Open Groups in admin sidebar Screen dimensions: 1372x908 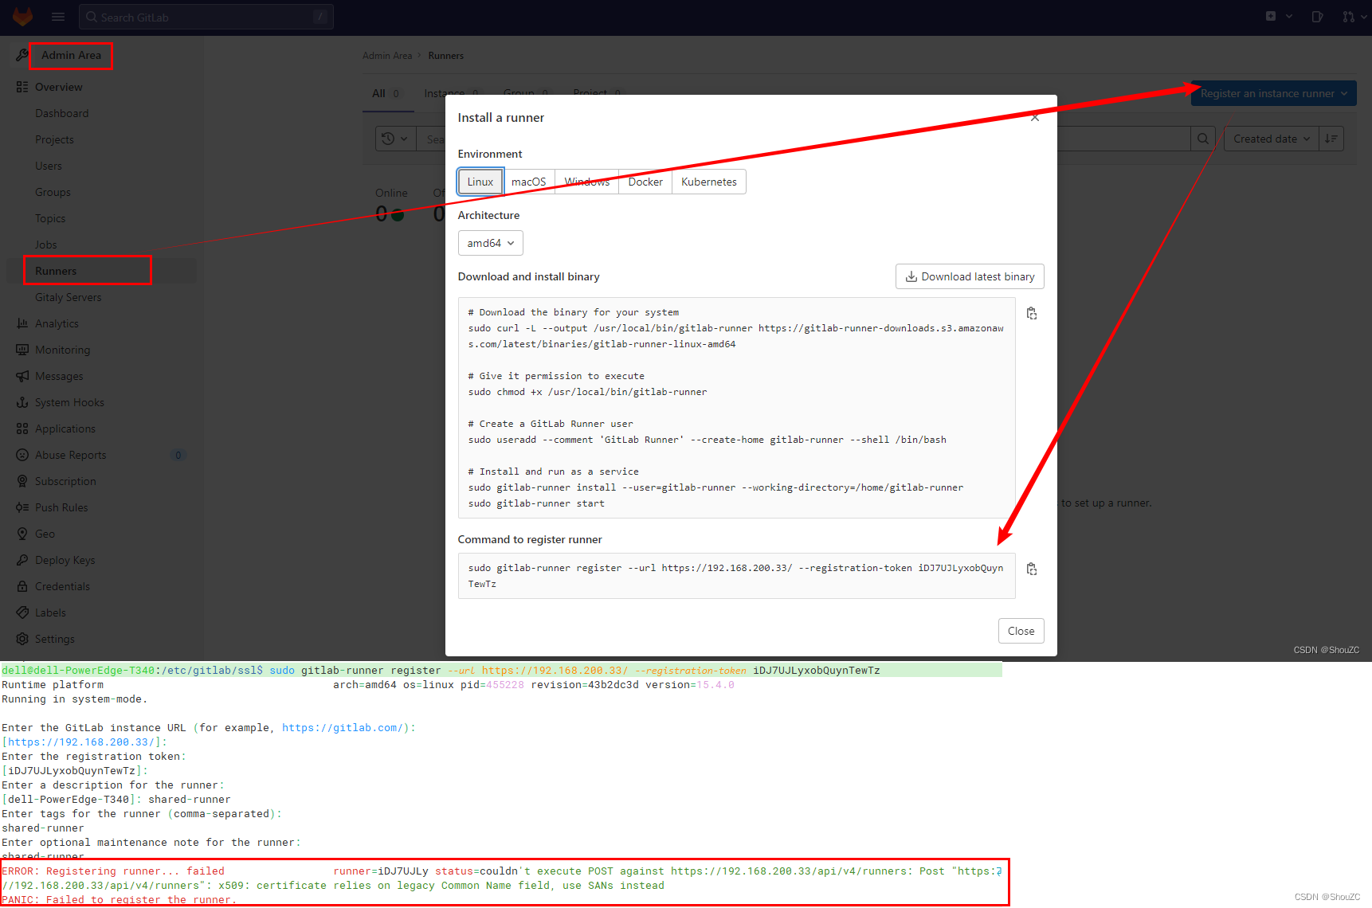tap(53, 192)
